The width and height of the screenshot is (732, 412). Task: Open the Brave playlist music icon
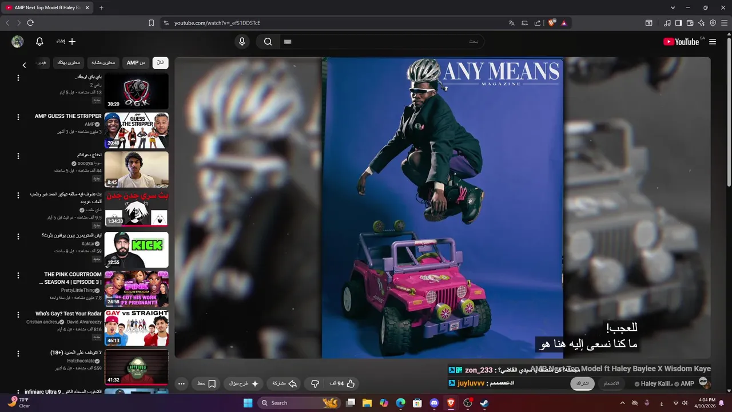click(x=667, y=23)
